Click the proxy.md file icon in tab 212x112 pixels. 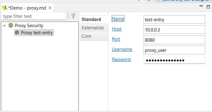pos(5,8)
